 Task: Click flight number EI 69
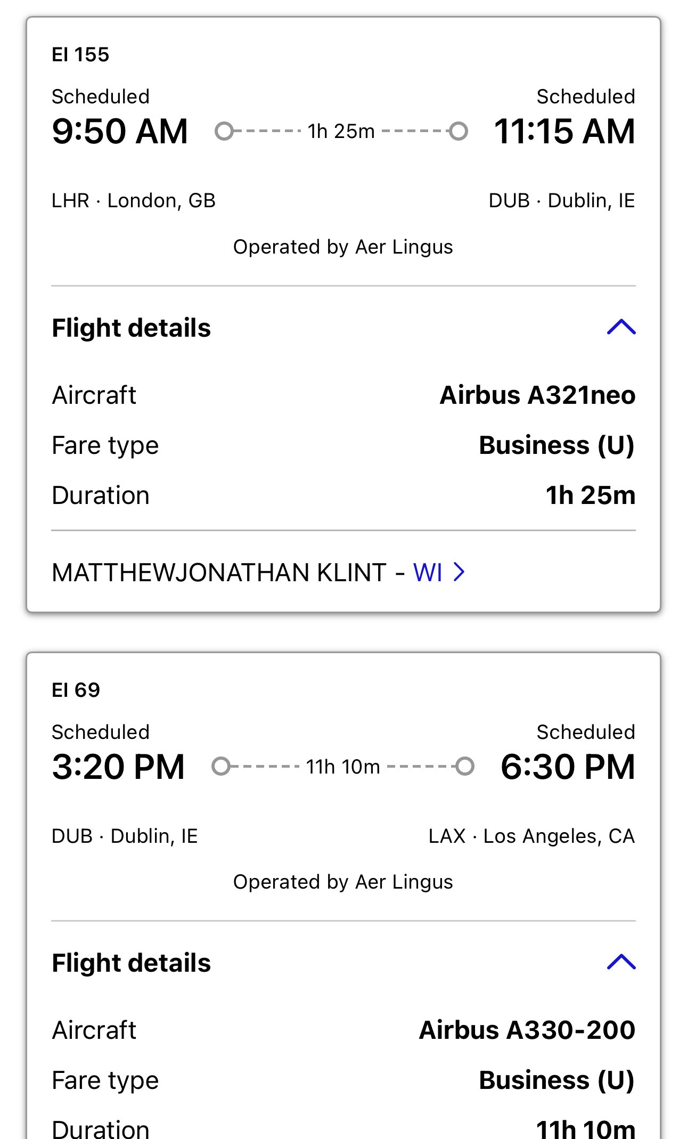[76, 690]
